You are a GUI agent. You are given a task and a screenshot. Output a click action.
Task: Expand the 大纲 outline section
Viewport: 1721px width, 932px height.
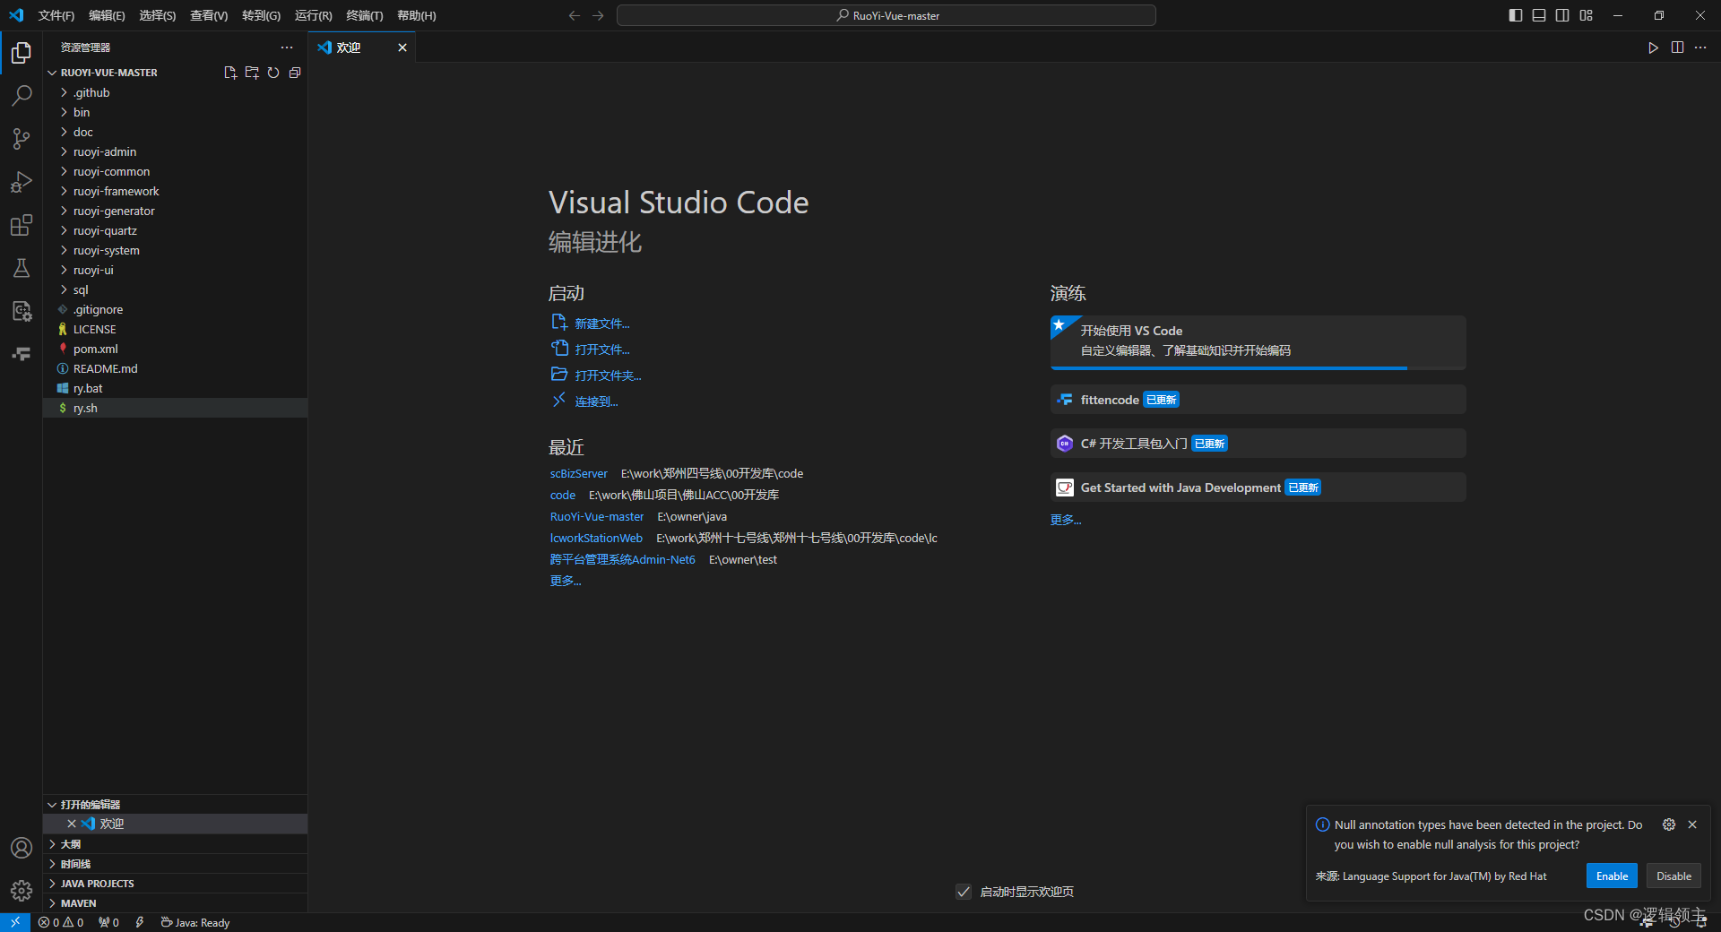(x=176, y=844)
